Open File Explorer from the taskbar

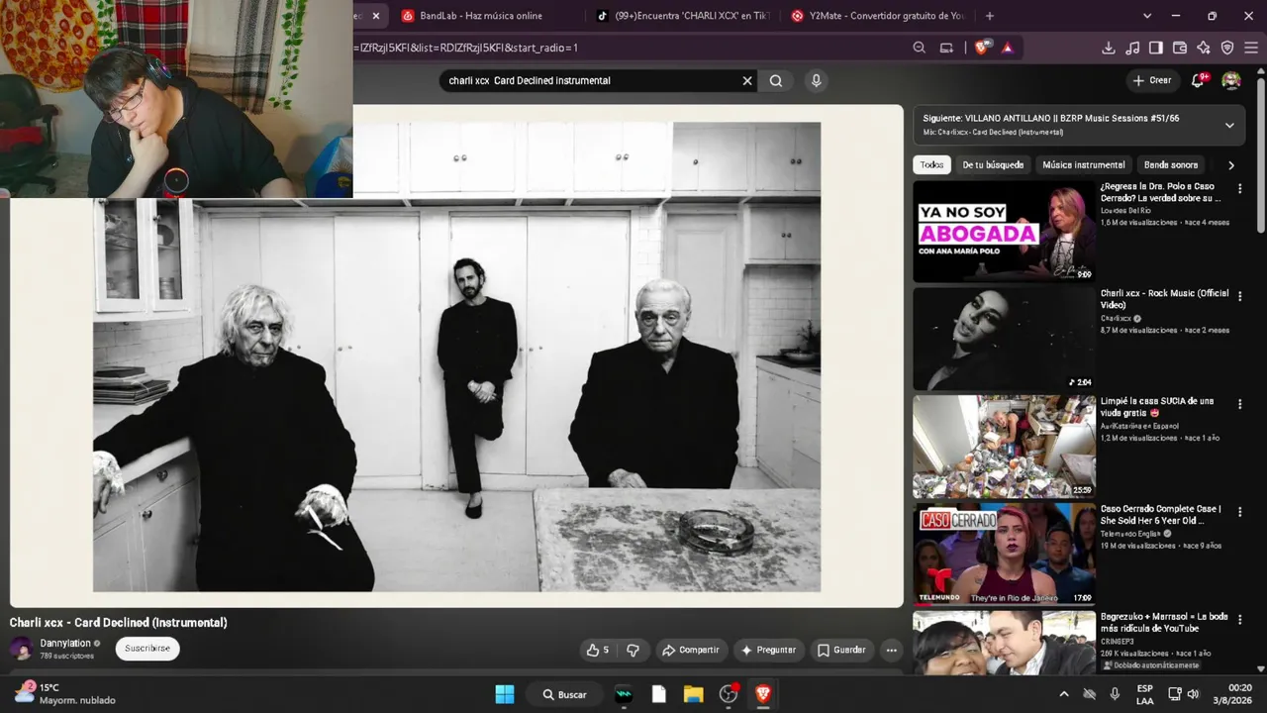pos(693,694)
